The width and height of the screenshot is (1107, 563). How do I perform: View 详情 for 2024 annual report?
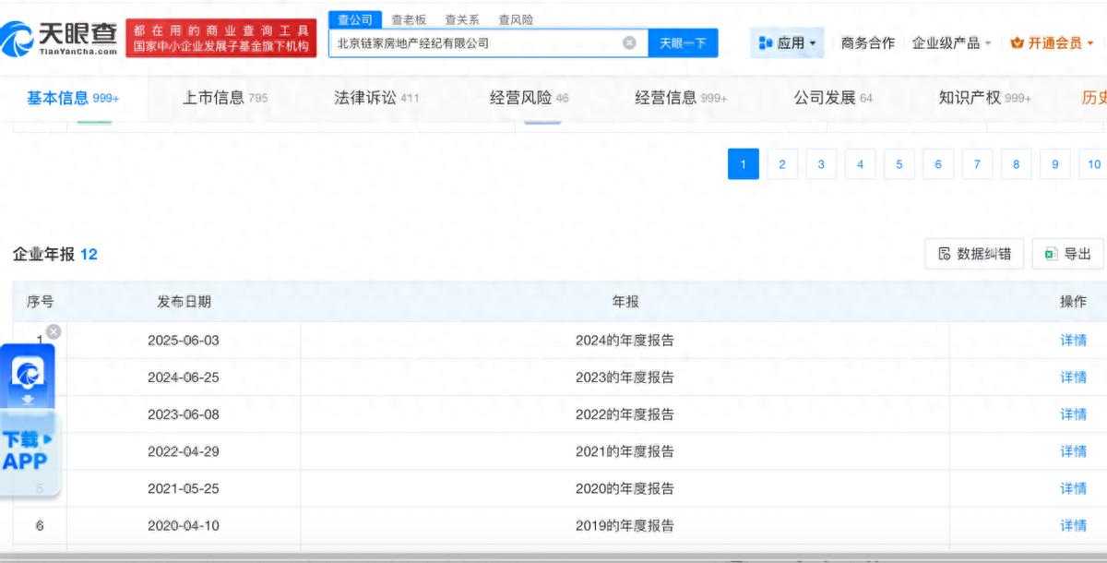[1073, 340]
